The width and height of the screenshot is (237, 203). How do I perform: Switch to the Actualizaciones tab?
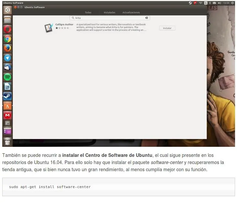(131, 12)
